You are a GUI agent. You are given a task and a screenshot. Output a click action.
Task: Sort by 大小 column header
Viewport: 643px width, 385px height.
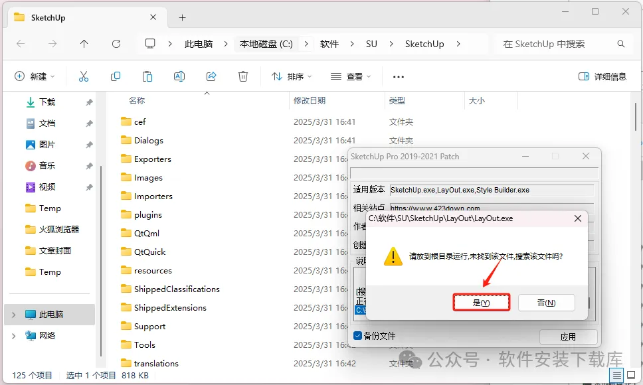(476, 101)
